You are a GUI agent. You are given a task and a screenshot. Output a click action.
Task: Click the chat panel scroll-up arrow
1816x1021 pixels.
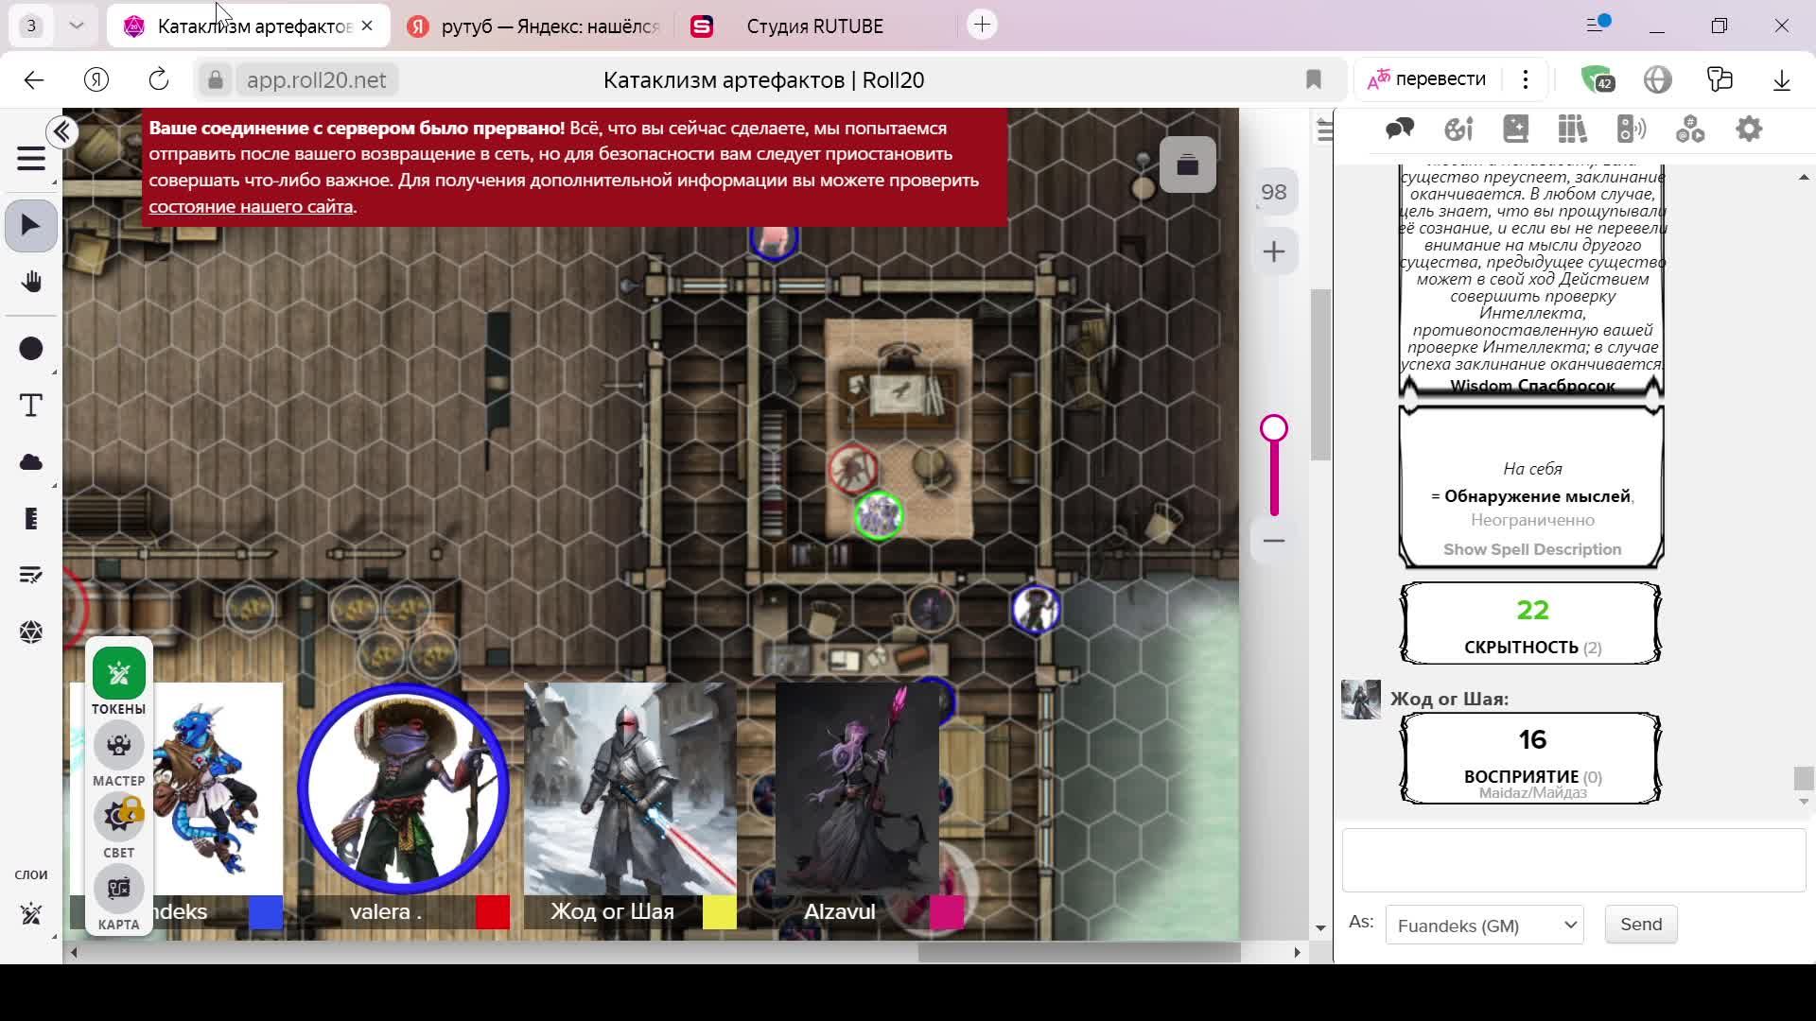point(1804,178)
